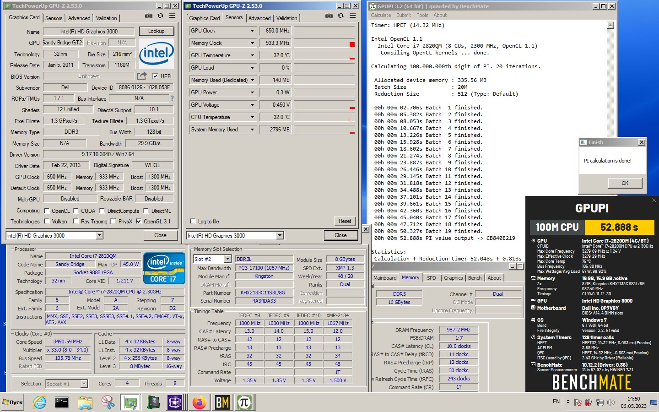This screenshot has height=412, width=659.
Task: Open volume control in tray
Action: pos(610,402)
